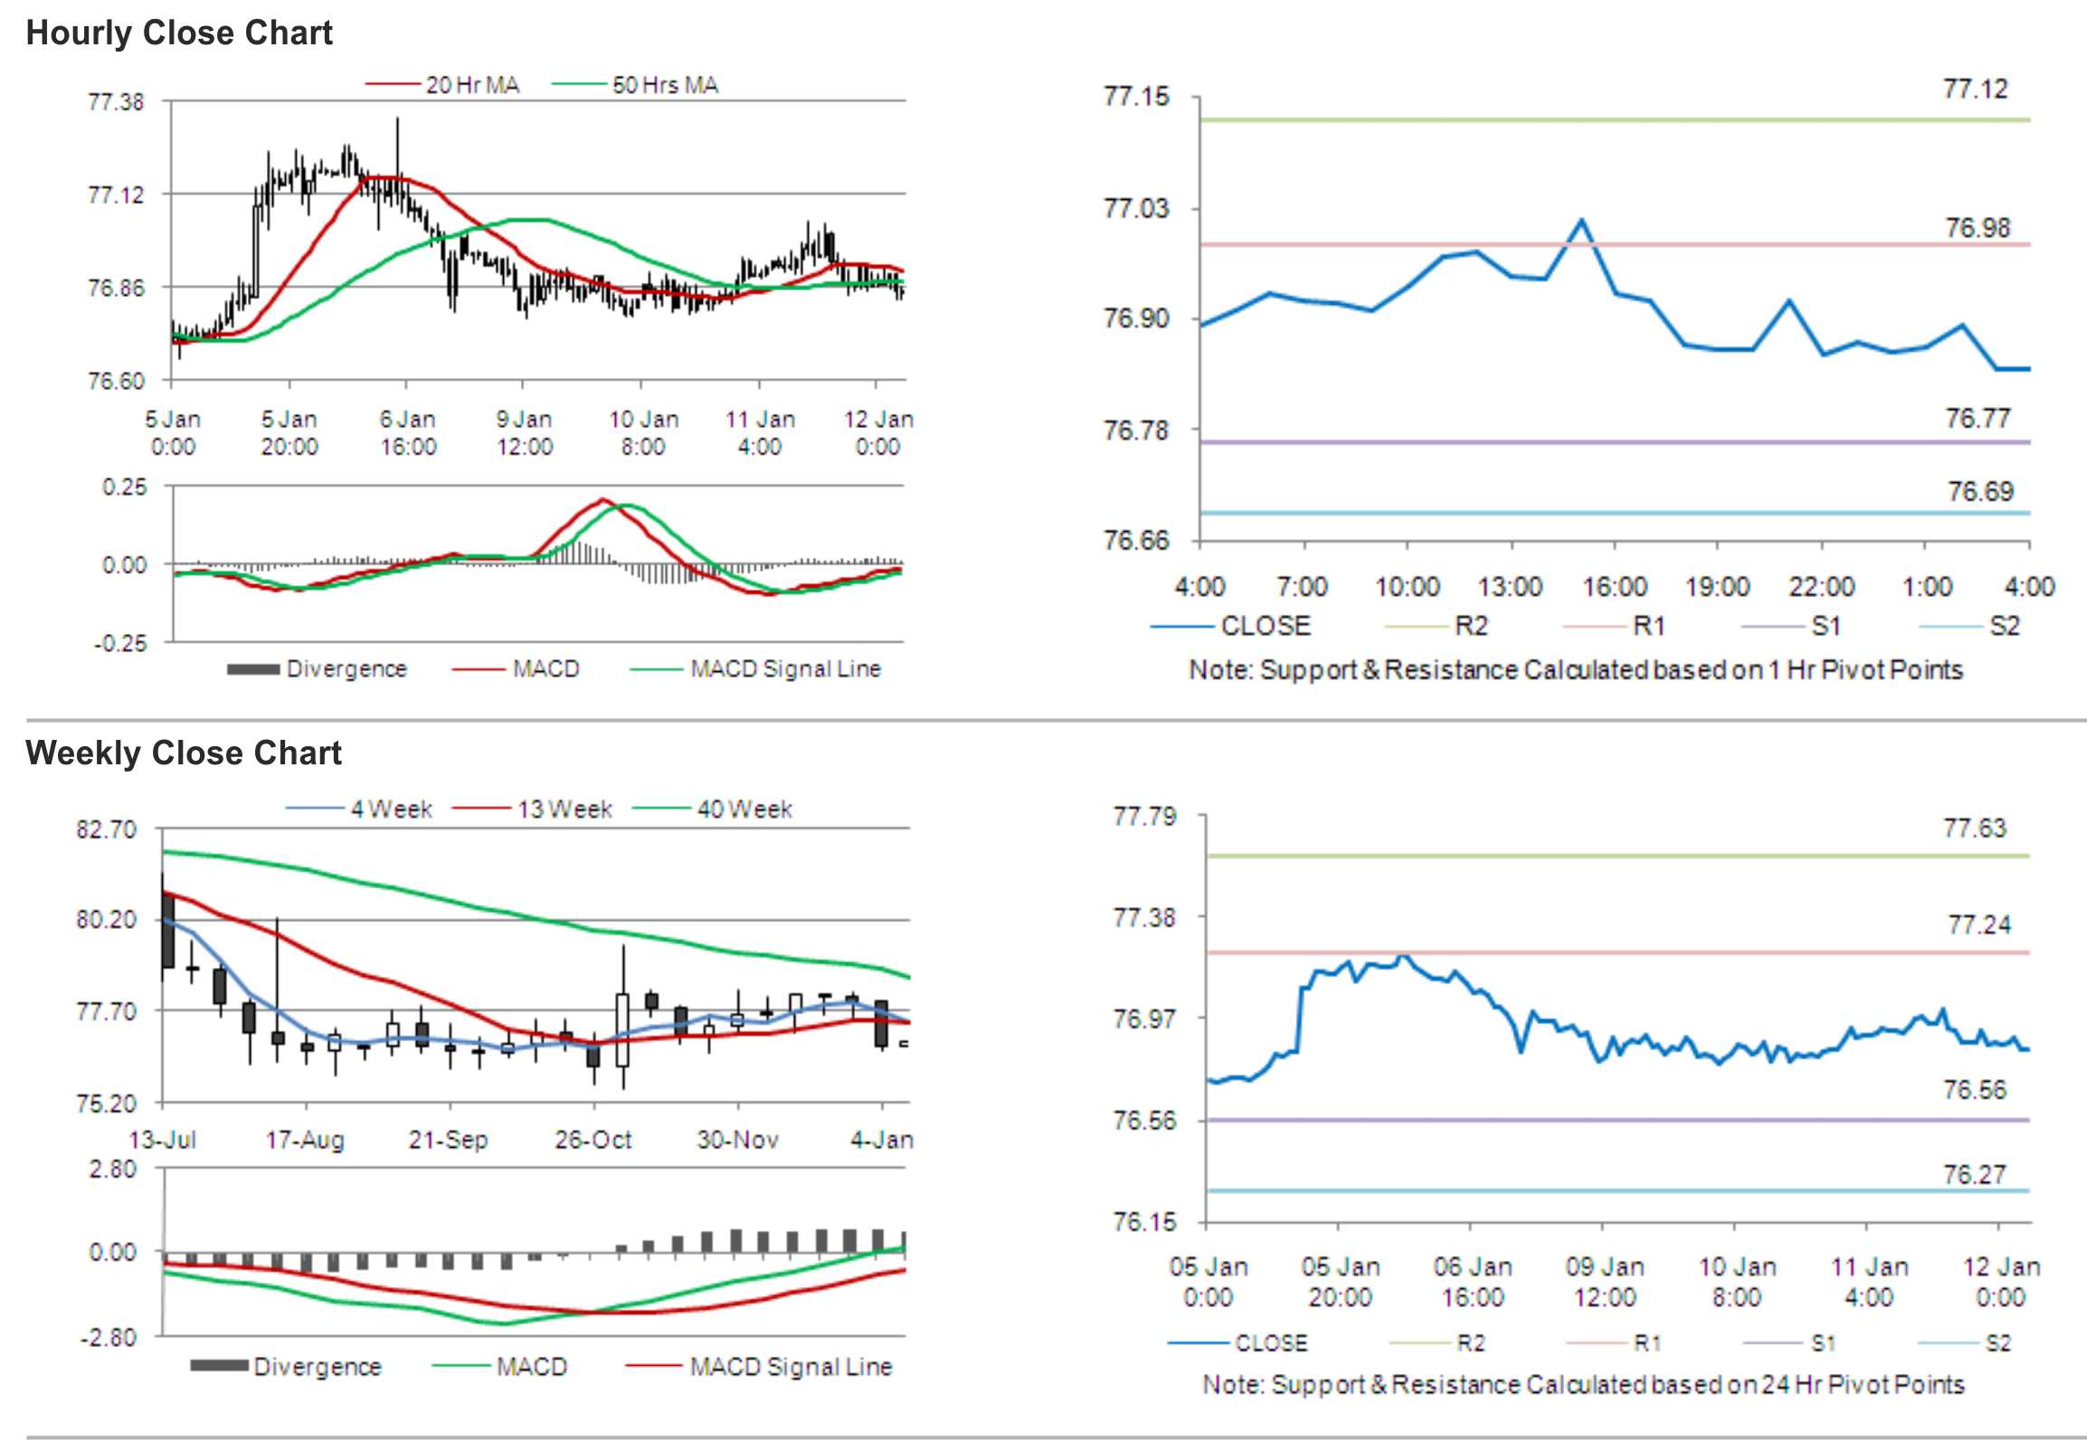Click "9 Jan 12:00" on hourly candlestick axis
Image resolution: width=2087 pixels, height=1440 pixels.
click(x=525, y=432)
